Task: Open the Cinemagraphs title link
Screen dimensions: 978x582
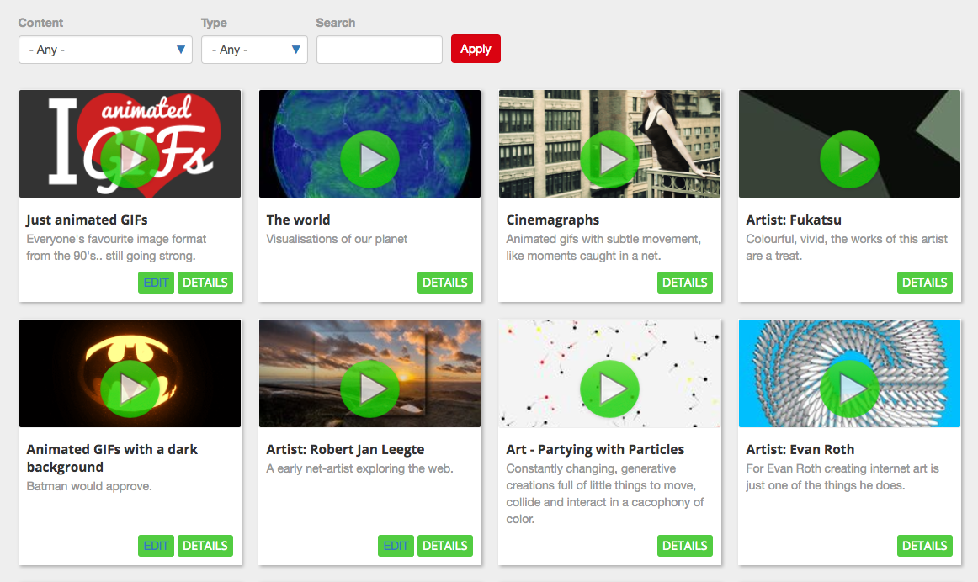Action: coord(553,220)
